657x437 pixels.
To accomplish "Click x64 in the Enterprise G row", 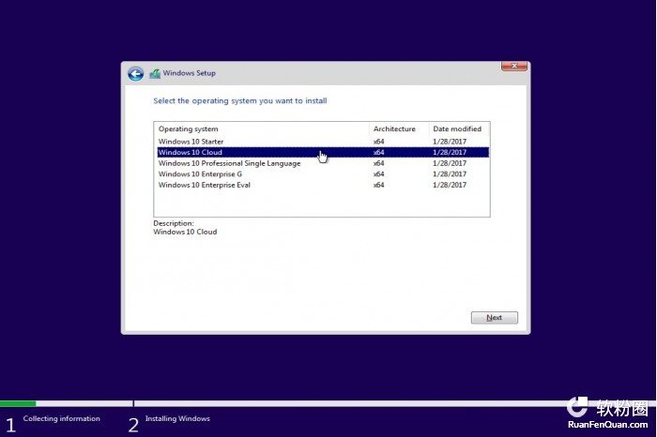I will 378,174.
